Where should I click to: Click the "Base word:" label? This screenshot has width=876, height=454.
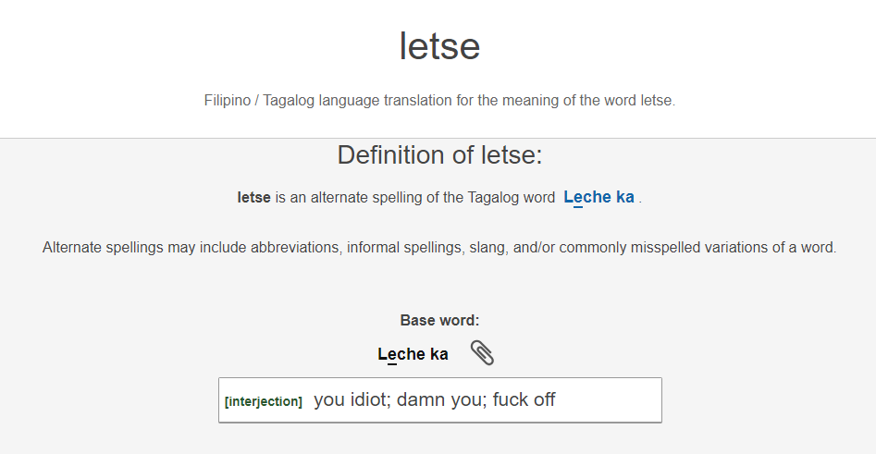coord(439,320)
